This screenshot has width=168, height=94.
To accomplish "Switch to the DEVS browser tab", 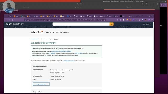I will (x=102, y=16).
